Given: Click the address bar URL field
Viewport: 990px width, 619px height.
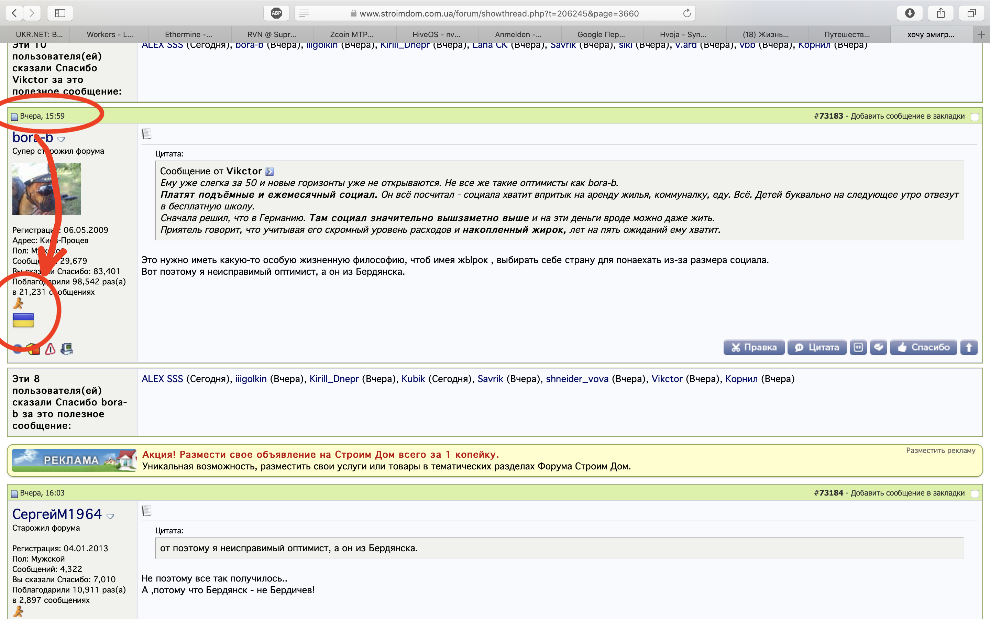Looking at the screenshot, I should 495,13.
